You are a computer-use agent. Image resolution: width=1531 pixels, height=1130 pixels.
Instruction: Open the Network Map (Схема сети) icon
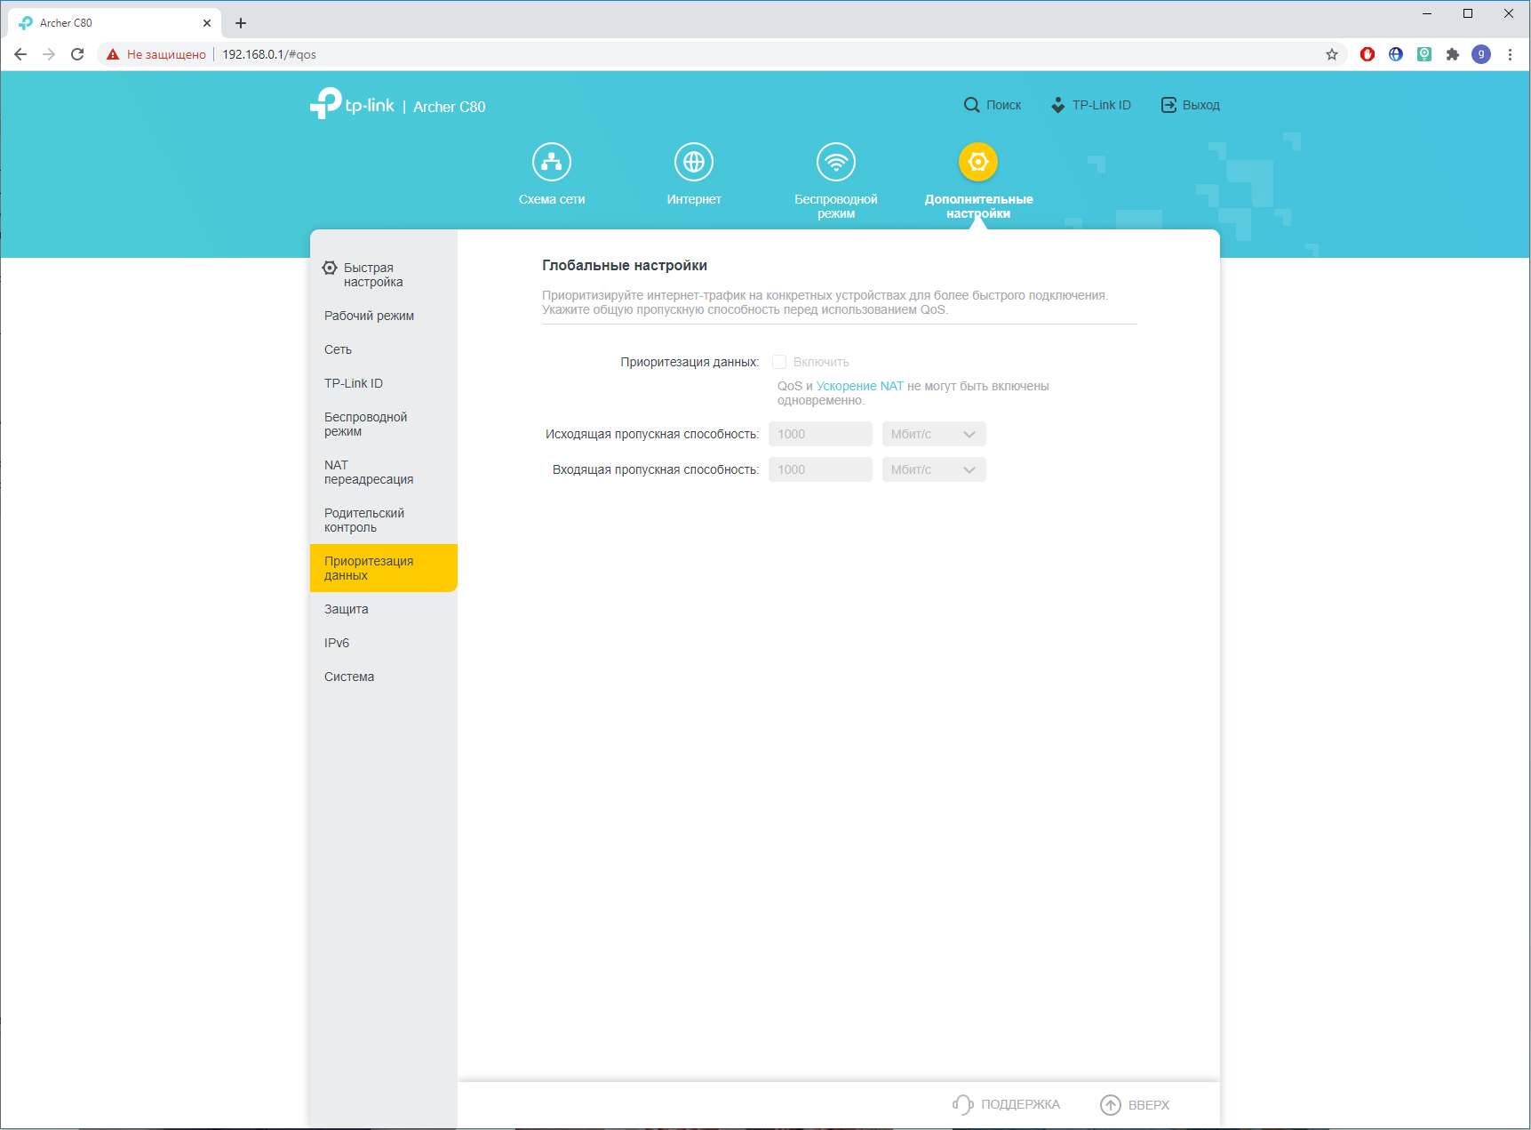(x=552, y=162)
